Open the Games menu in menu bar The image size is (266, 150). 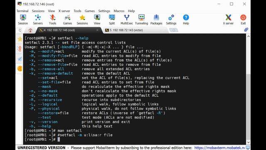click(90, 11)
